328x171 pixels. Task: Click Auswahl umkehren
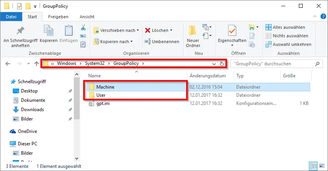pyautogui.click(x=288, y=44)
